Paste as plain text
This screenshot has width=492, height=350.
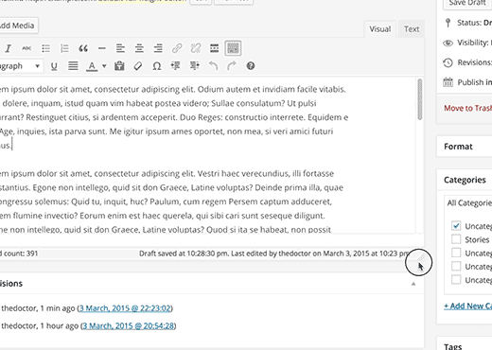119,66
